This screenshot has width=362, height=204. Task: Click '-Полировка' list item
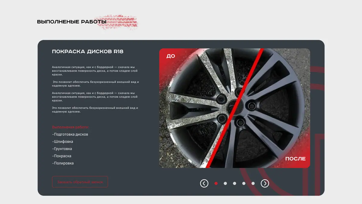tap(63, 164)
